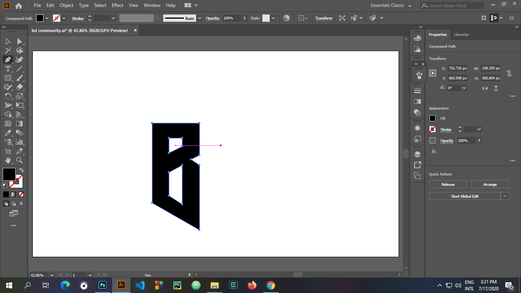
Task: Select the Selection tool arrow
Action: [x=8, y=41]
